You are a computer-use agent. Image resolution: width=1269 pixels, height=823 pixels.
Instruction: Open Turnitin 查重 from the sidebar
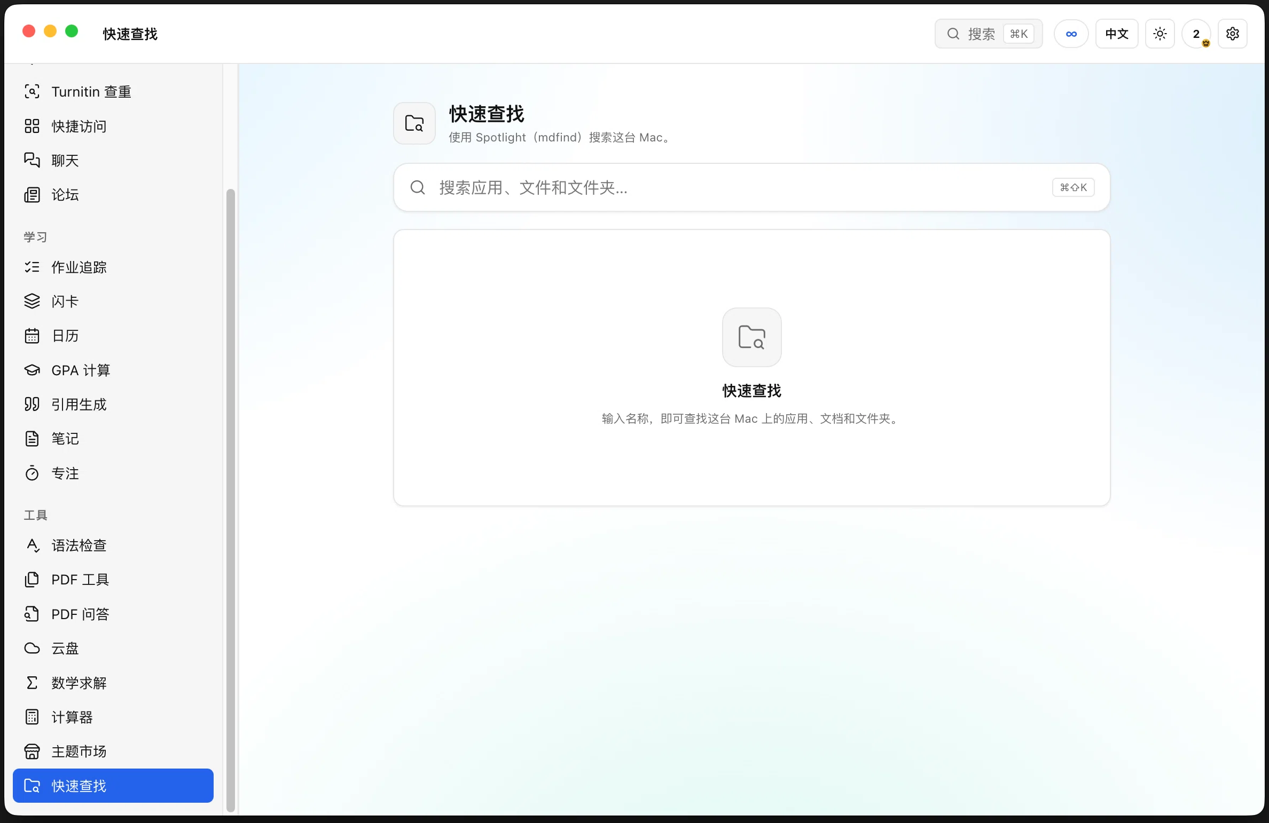click(x=113, y=92)
